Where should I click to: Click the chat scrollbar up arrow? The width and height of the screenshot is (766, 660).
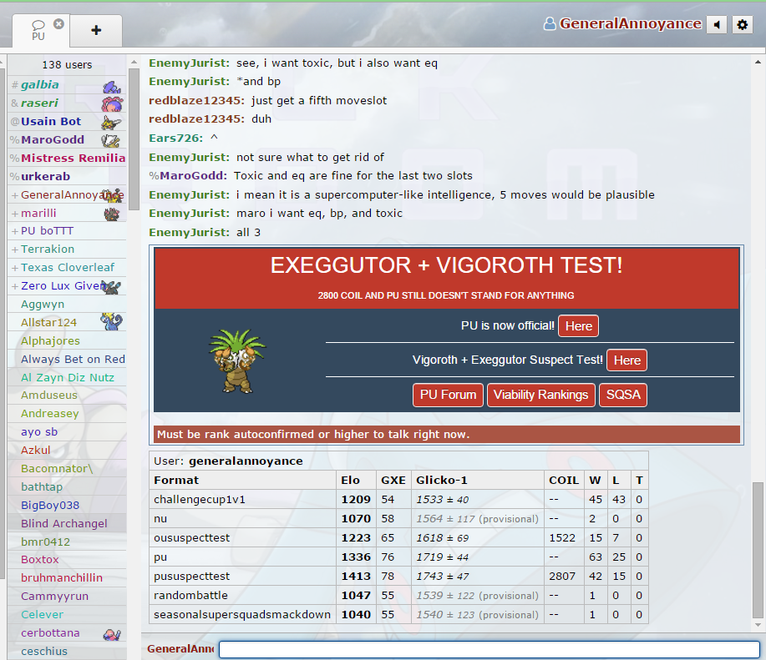point(758,62)
